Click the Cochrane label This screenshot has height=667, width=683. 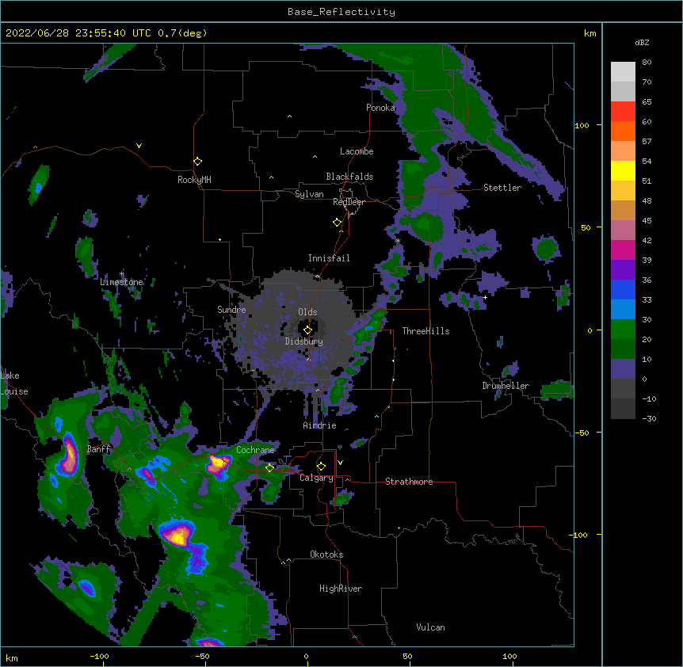[255, 450]
